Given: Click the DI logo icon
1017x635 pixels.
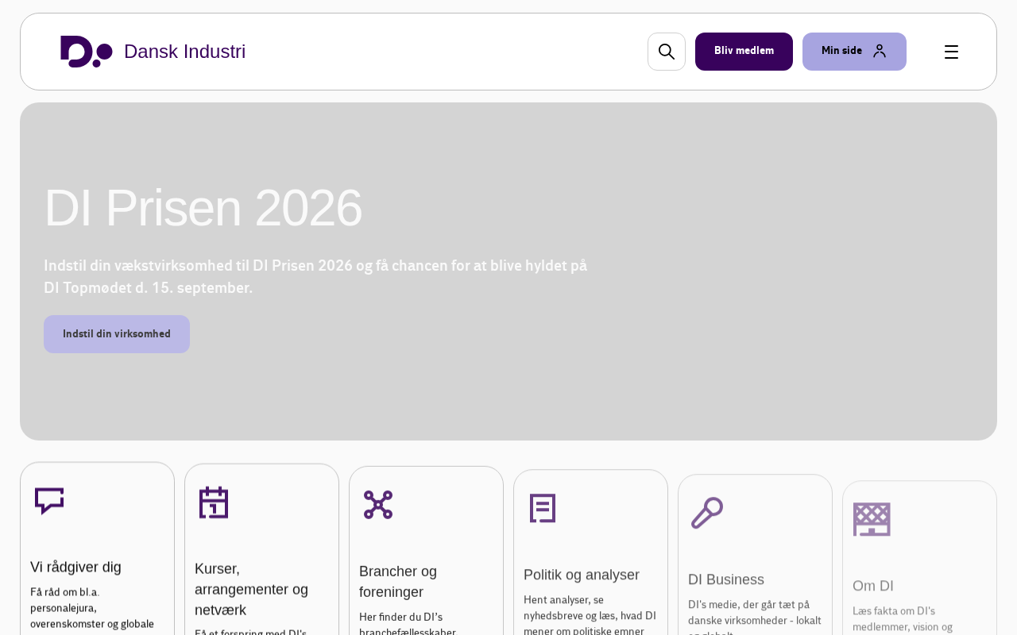Looking at the screenshot, I should tap(87, 52).
